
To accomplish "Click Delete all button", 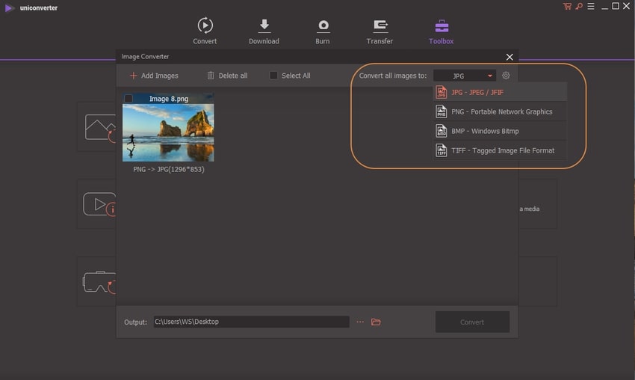I will point(227,76).
